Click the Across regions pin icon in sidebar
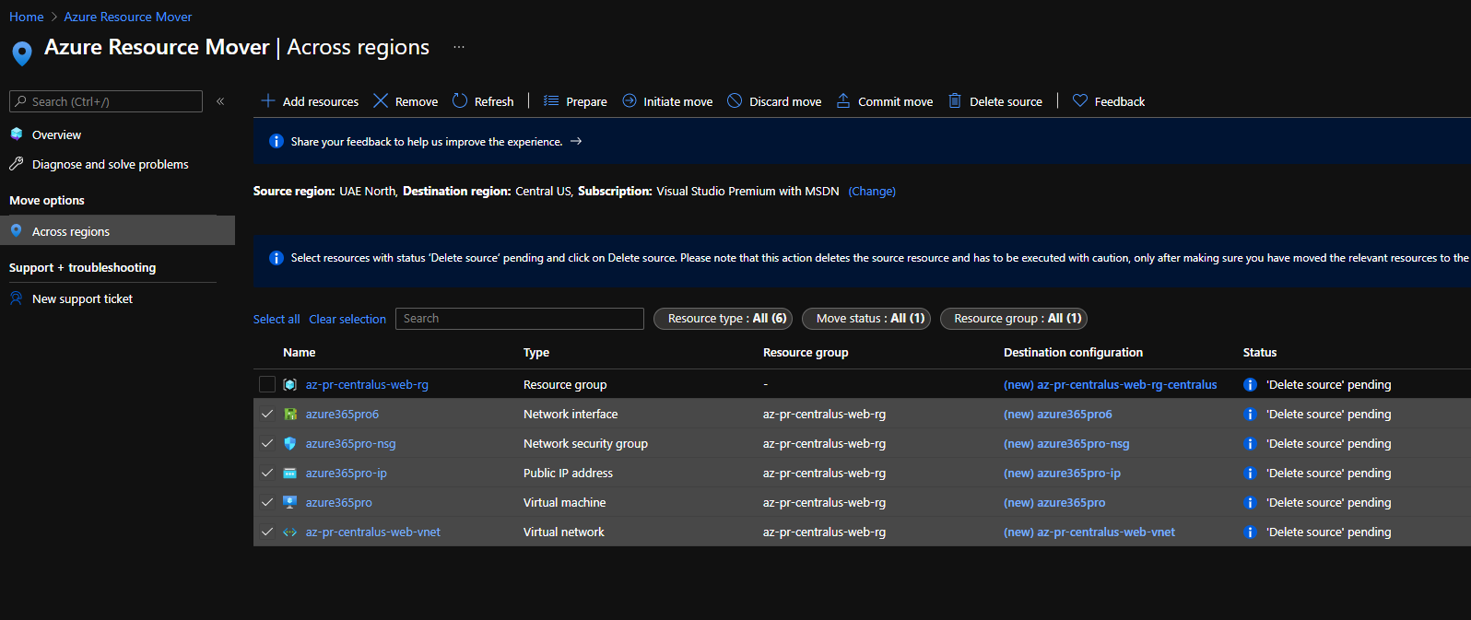 pos(17,230)
